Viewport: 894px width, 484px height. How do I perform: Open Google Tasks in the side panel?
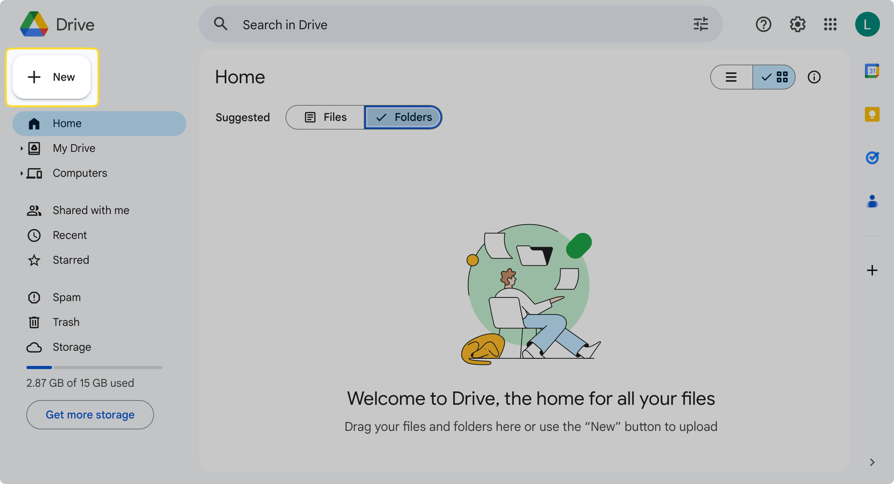(873, 157)
